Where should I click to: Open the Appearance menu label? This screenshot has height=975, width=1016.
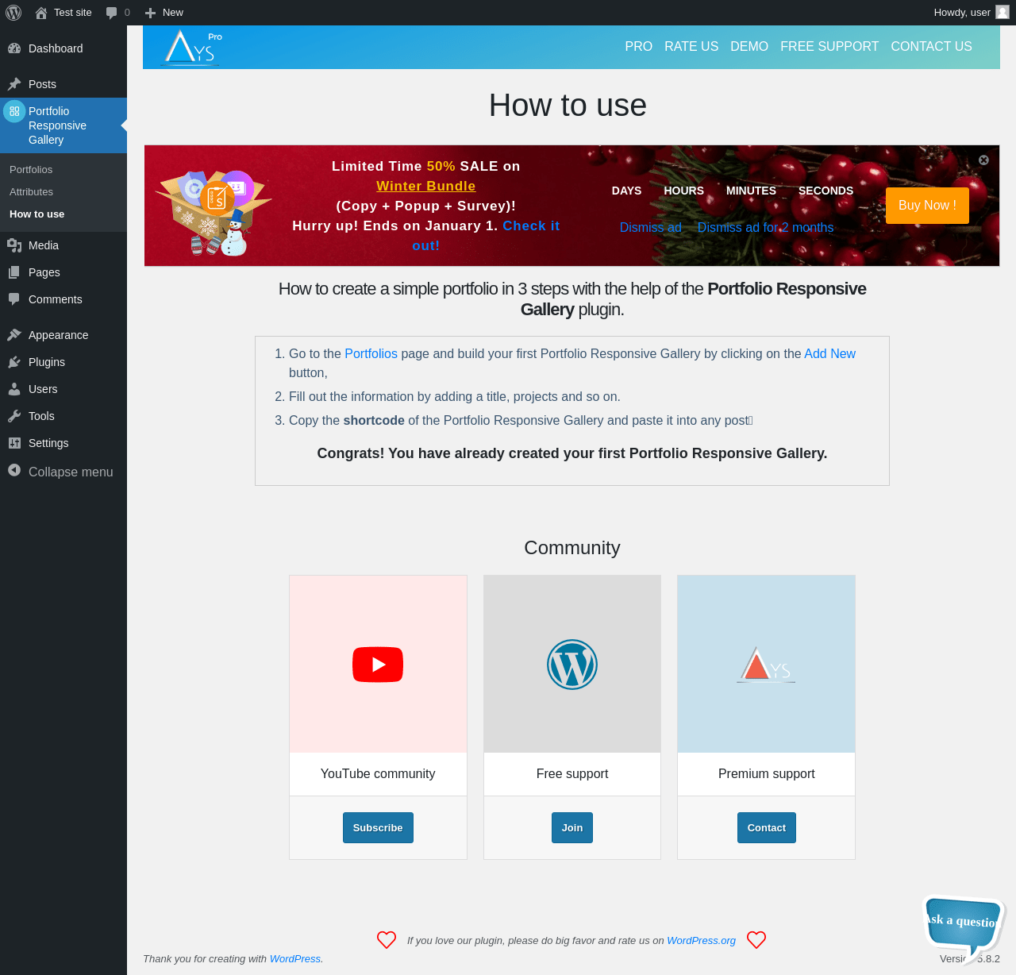[x=59, y=335]
